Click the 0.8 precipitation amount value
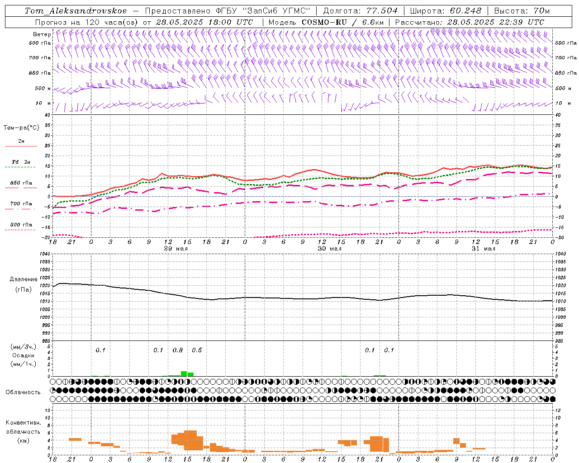The width and height of the screenshot is (579, 463). (178, 350)
